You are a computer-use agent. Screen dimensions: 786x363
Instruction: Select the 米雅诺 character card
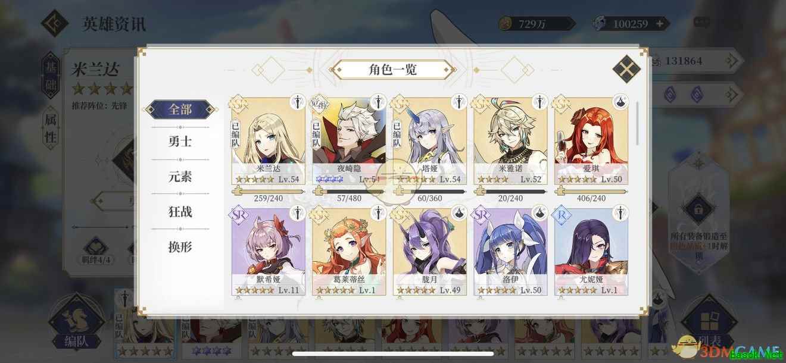(510, 141)
